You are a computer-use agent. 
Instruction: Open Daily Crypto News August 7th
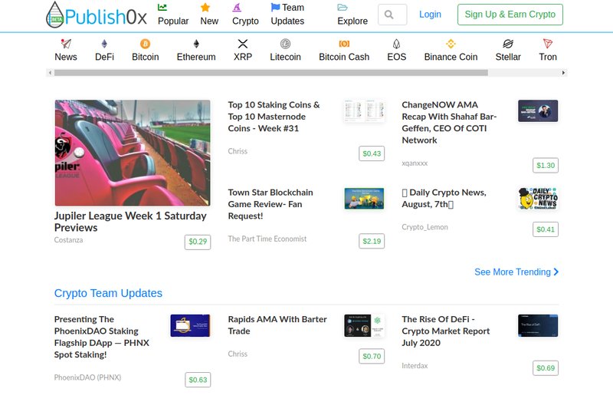pos(444,199)
